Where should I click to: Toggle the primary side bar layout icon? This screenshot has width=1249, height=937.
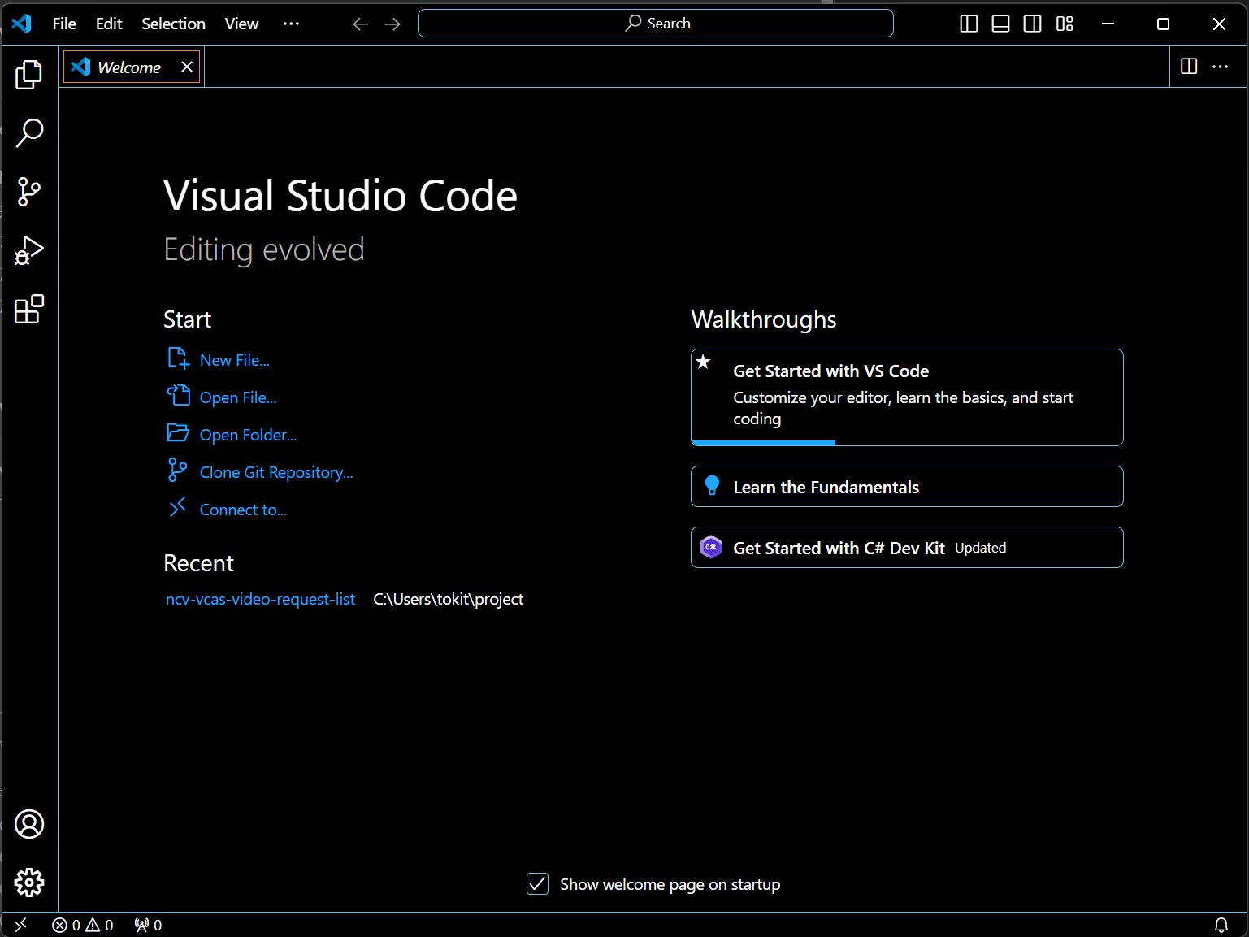(969, 24)
